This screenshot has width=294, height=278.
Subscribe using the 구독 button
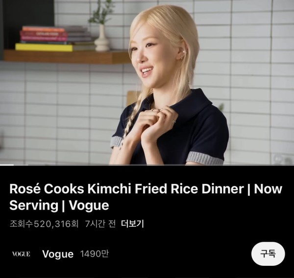tap(268, 254)
